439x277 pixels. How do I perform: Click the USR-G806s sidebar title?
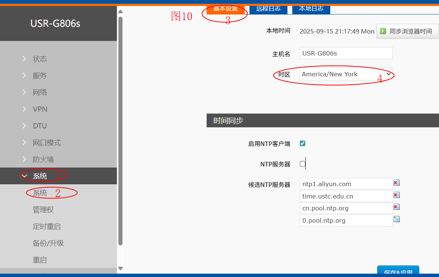point(55,23)
